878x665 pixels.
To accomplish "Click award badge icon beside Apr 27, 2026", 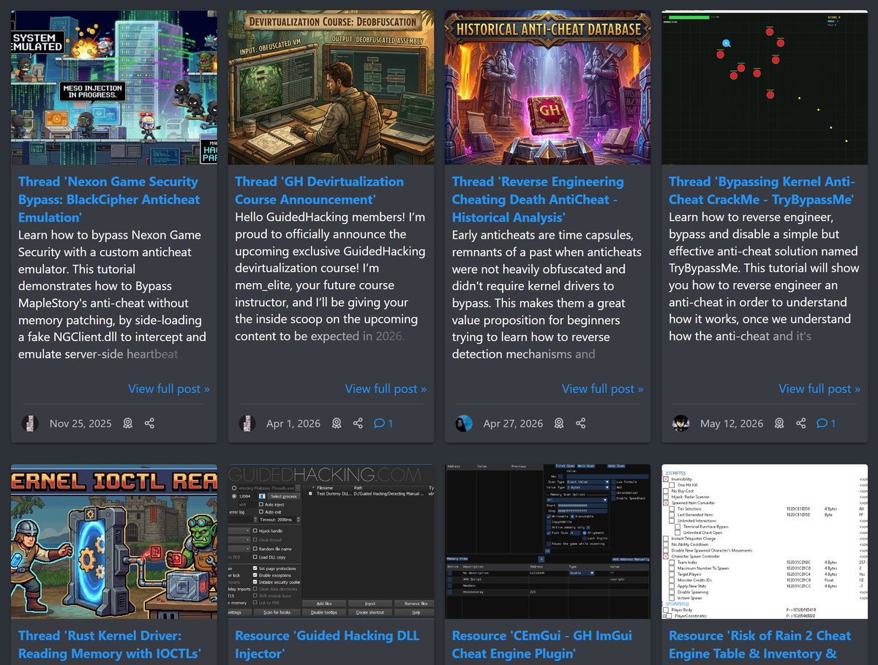I will [559, 424].
